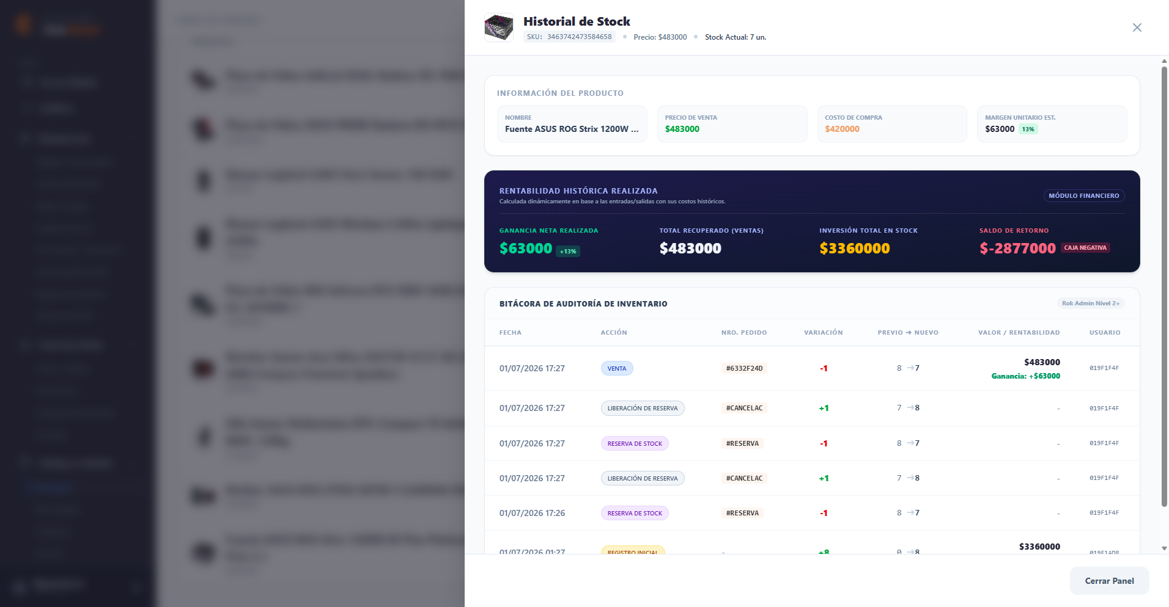Screen dimensions: 1169x607
Task: Click the $483000 value in the VENTA row
Action: [x=1042, y=362]
